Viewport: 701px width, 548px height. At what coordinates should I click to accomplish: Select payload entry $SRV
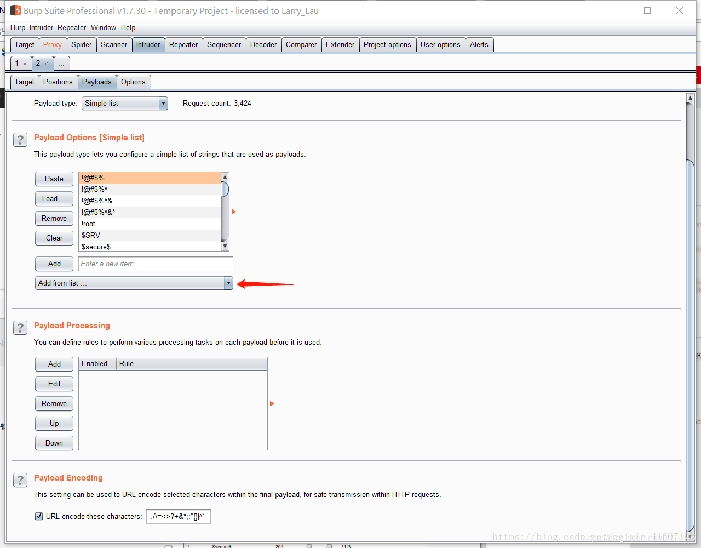[x=150, y=235]
